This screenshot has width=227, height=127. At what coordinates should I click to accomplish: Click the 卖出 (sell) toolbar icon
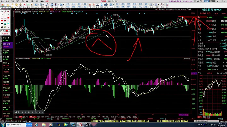point(28,5)
